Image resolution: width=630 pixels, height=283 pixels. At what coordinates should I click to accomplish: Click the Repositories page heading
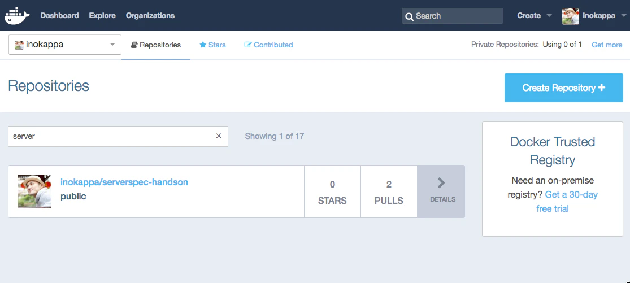click(x=49, y=86)
